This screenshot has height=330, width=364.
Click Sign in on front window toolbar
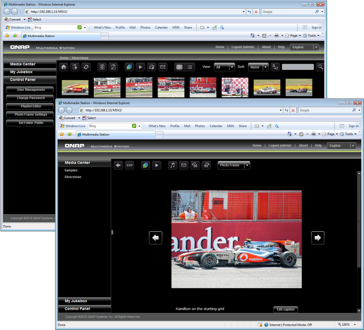pos(353,126)
